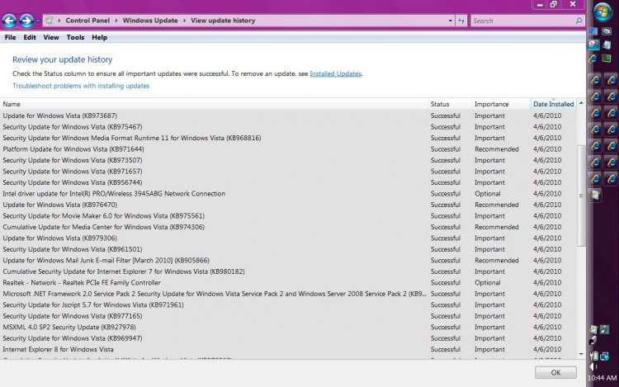Select Cumulative Security Update for Internet Explorer 7
This screenshot has height=387, width=619.
288,271
